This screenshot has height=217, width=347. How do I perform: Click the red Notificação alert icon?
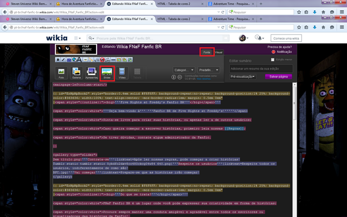pos(273,52)
